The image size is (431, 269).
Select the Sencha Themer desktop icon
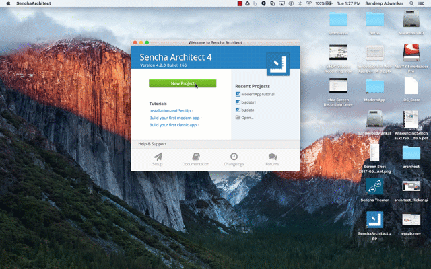374,186
